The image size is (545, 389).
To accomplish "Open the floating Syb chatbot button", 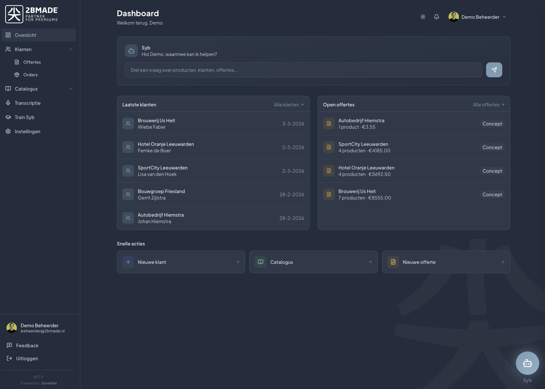I will tap(527, 363).
